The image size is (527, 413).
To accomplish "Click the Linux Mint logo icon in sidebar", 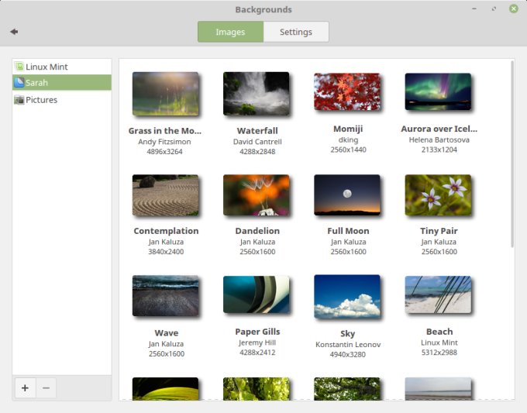I will (19, 67).
